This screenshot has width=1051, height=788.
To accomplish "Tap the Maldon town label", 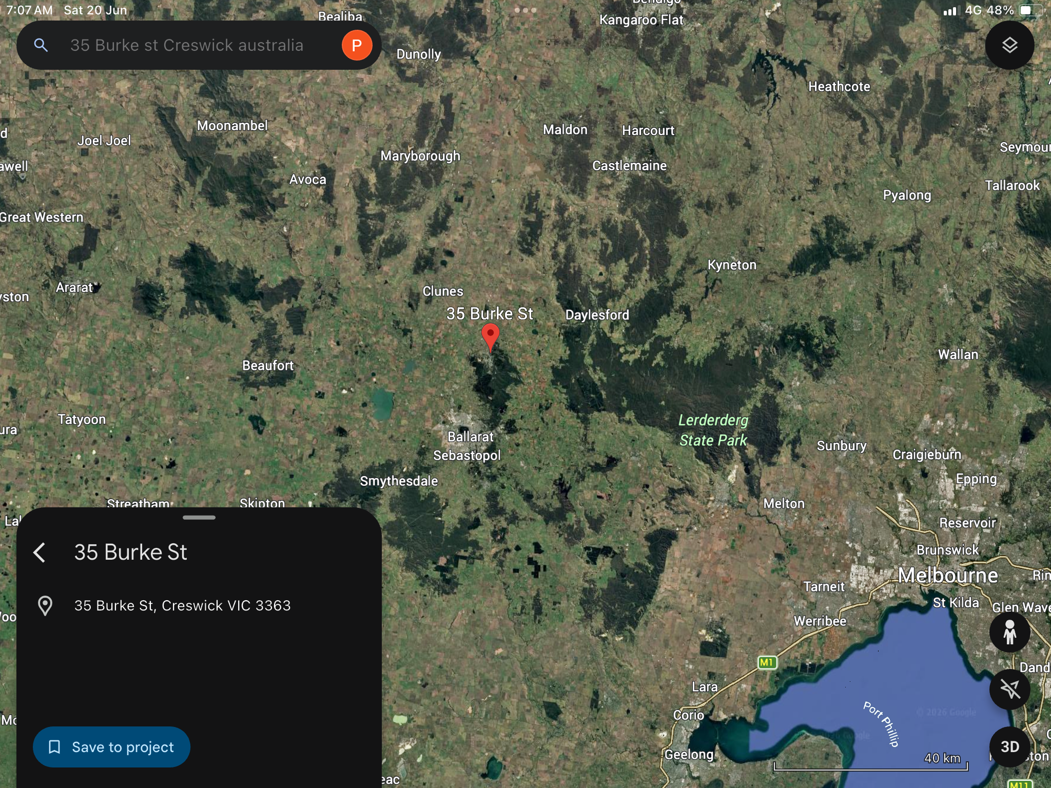I will coord(566,130).
